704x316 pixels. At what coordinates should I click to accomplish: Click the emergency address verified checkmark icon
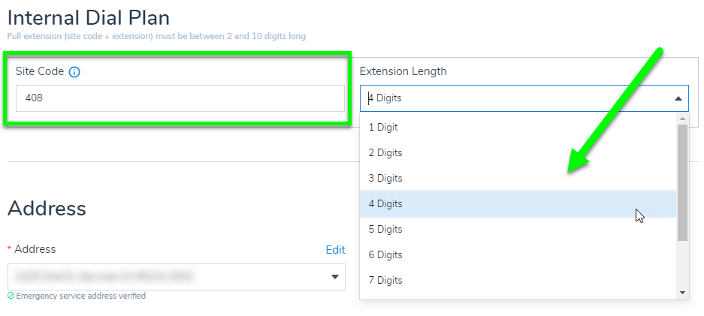(x=11, y=296)
